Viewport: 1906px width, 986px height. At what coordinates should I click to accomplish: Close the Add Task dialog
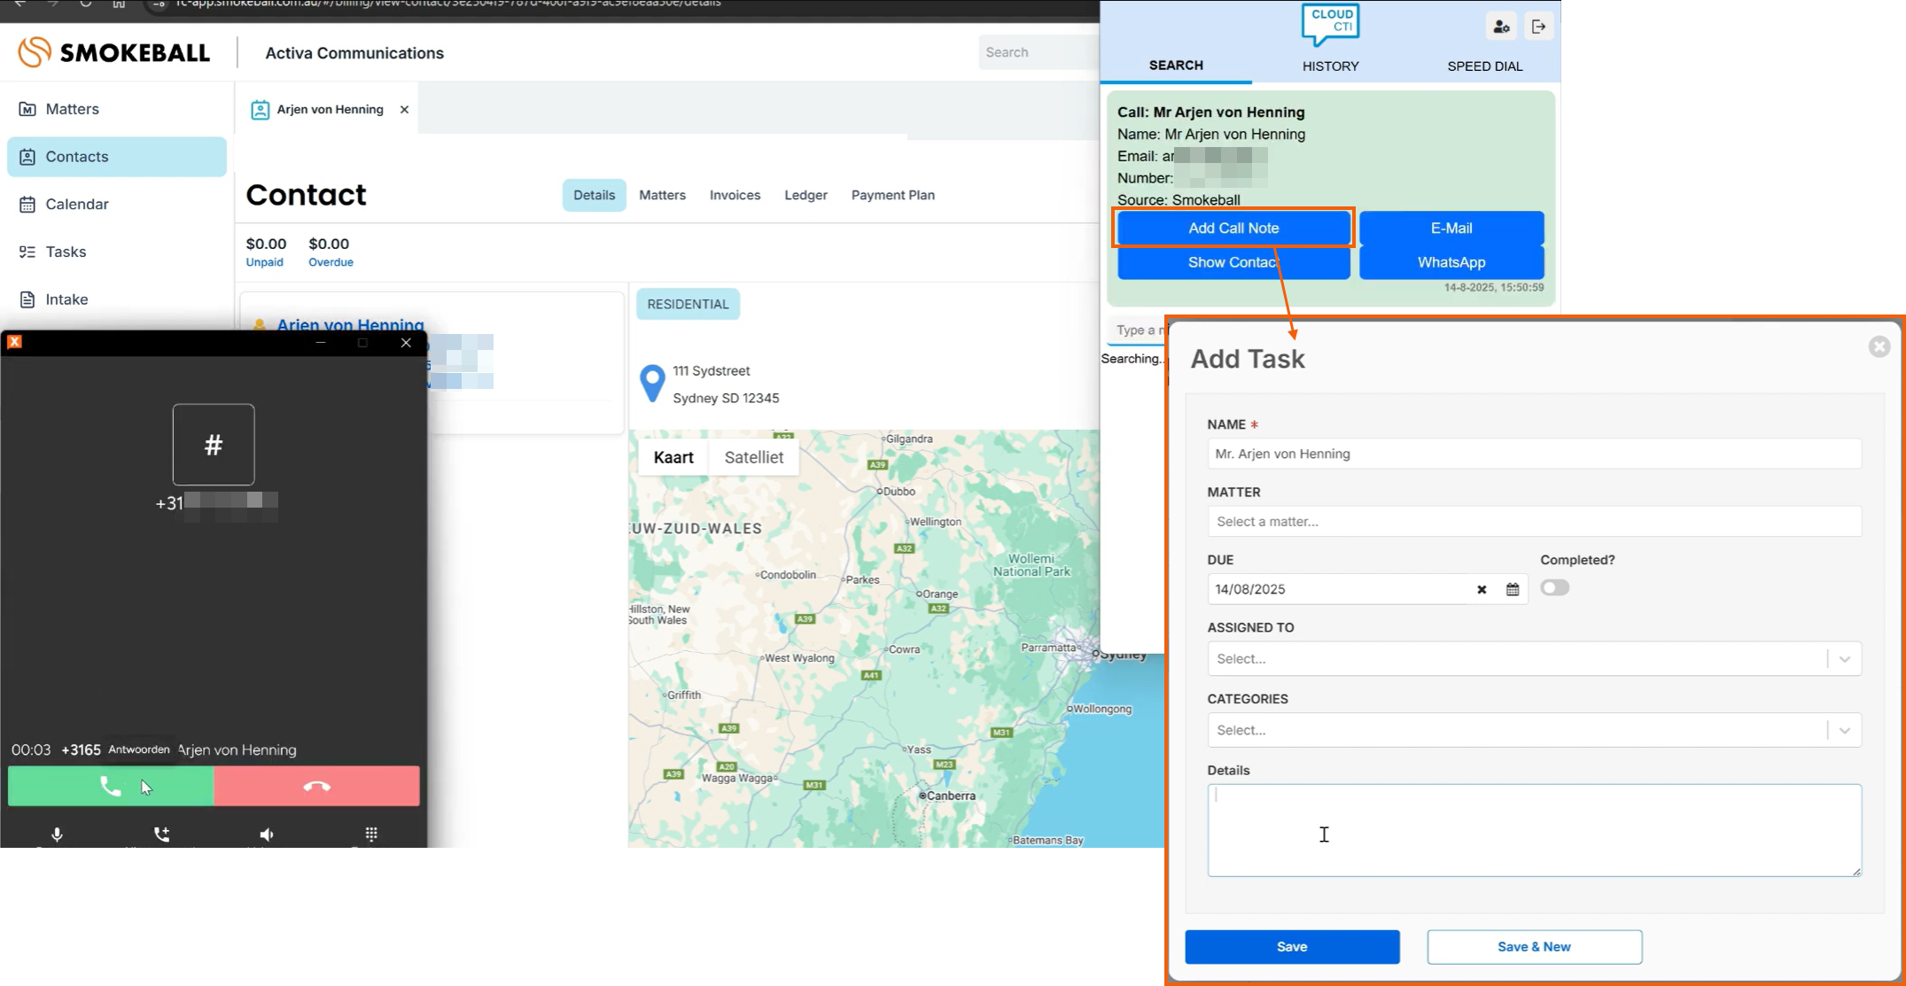pyautogui.click(x=1879, y=346)
